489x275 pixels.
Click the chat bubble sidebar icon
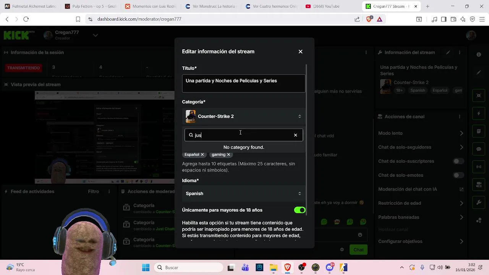[479, 149]
